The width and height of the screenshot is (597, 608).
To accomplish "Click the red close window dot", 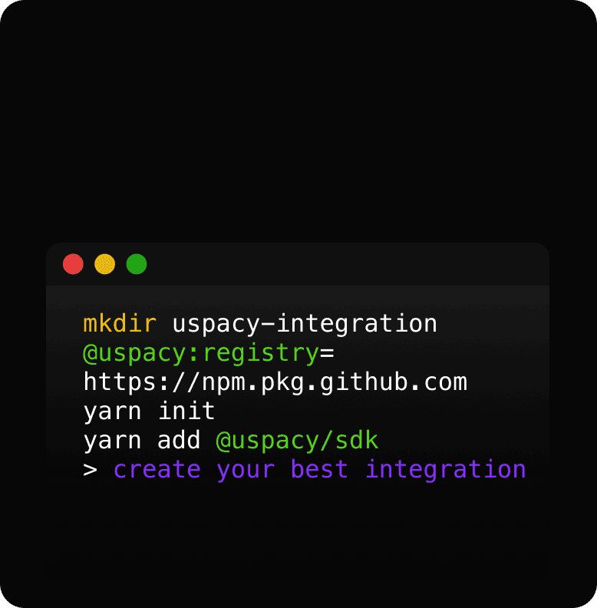I will point(73,264).
